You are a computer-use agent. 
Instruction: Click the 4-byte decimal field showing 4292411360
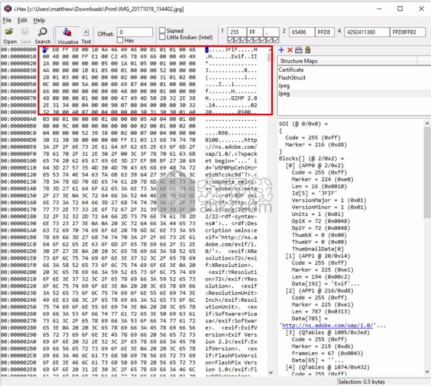click(x=366, y=32)
